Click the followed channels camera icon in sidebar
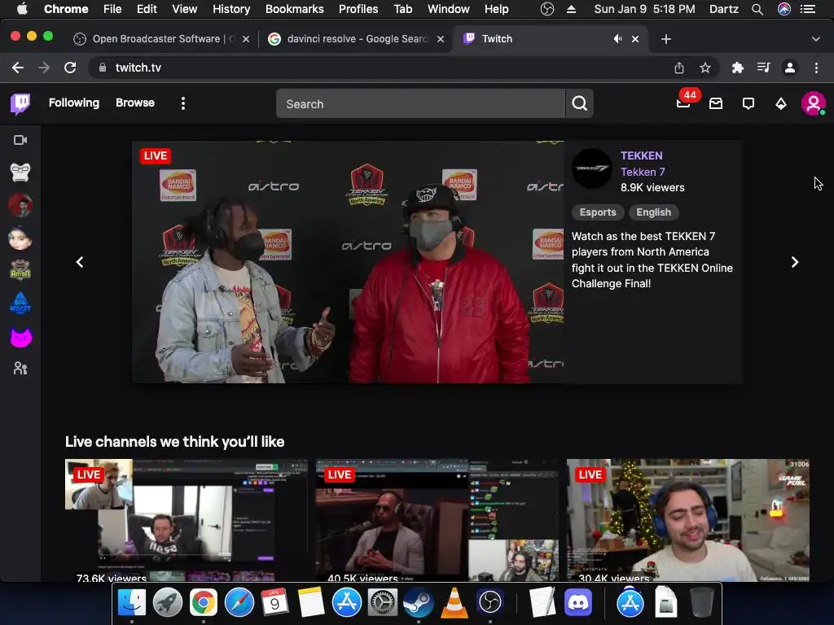 click(20, 140)
